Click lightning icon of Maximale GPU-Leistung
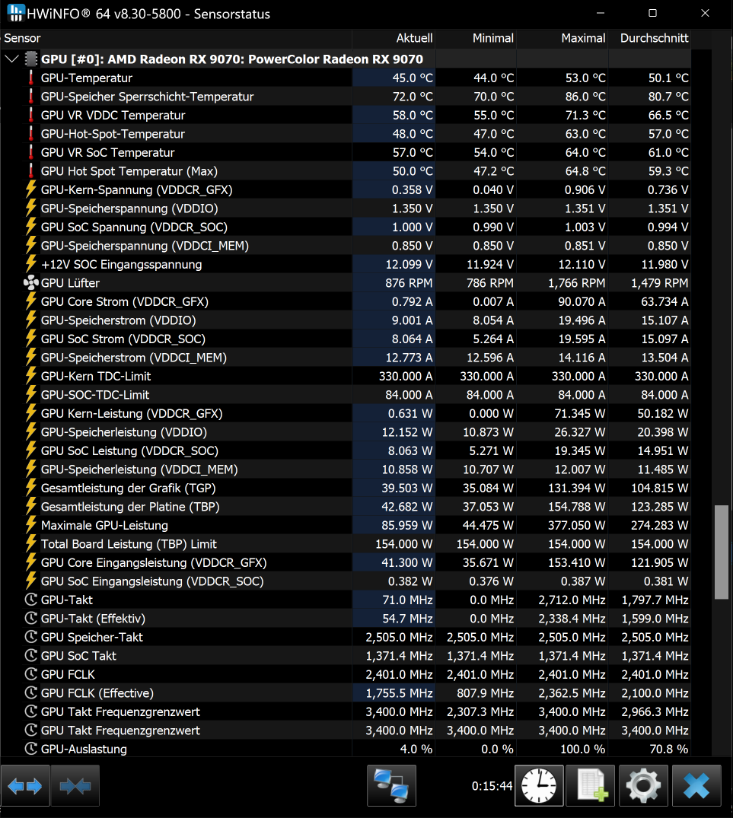Image resolution: width=733 pixels, height=818 pixels. tap(30, 525)
